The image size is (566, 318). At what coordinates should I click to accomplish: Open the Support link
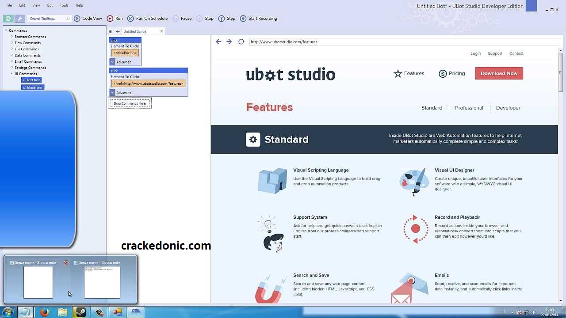pos(495,53)
